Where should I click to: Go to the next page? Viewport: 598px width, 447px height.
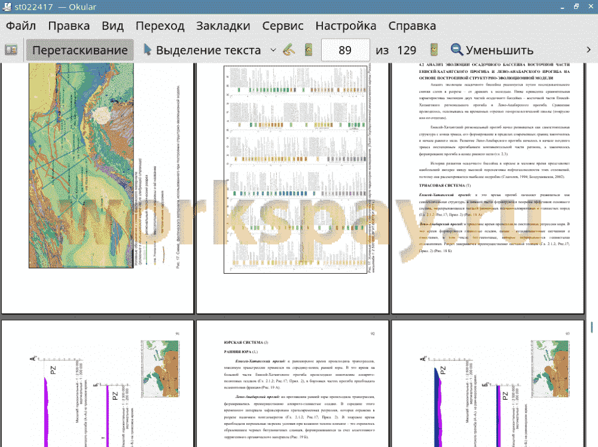pos(434,50)
